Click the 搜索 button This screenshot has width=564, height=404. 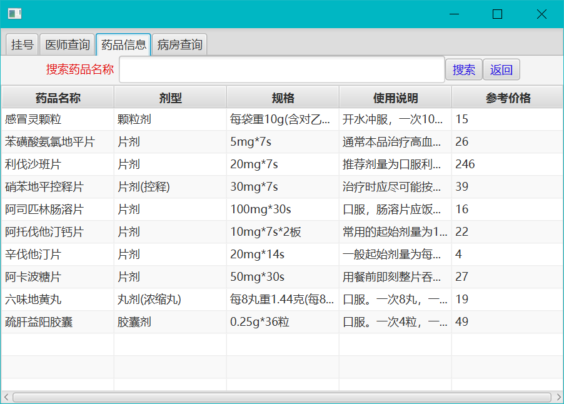pos(464,69)
